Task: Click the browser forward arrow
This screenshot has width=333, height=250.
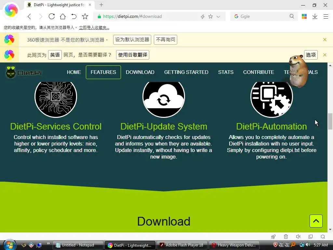Action: 40,16
